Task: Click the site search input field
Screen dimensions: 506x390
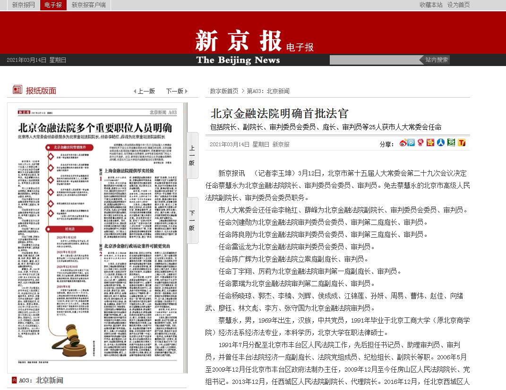Action: (x=373, y=60)
